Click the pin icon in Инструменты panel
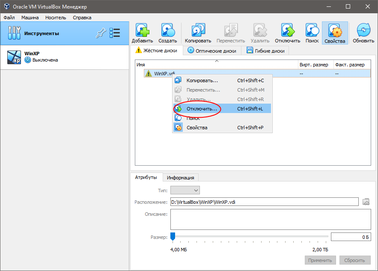The image size is (378, 271). coord(101,33)
